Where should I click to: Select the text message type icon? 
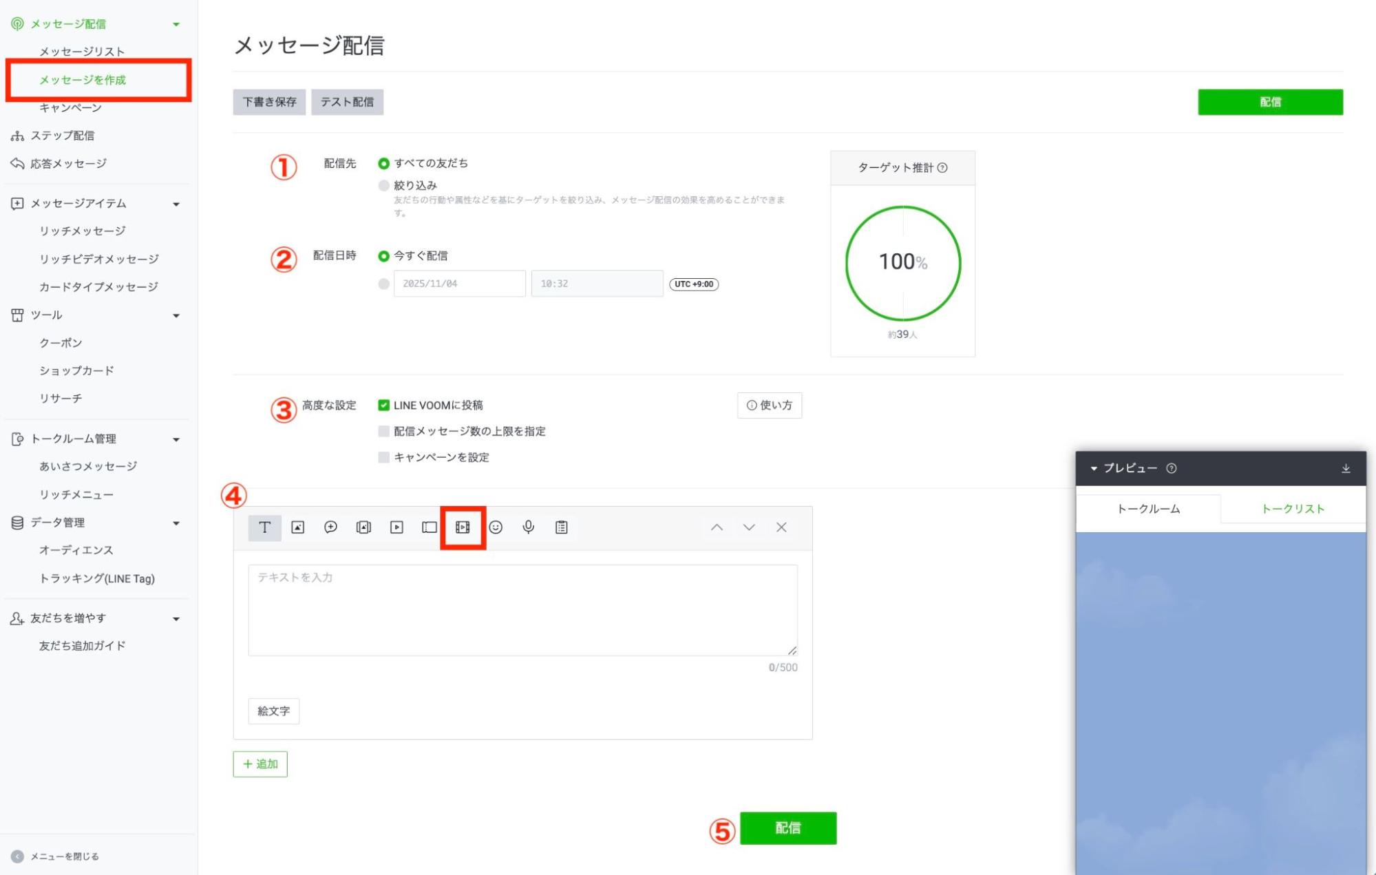264,527
